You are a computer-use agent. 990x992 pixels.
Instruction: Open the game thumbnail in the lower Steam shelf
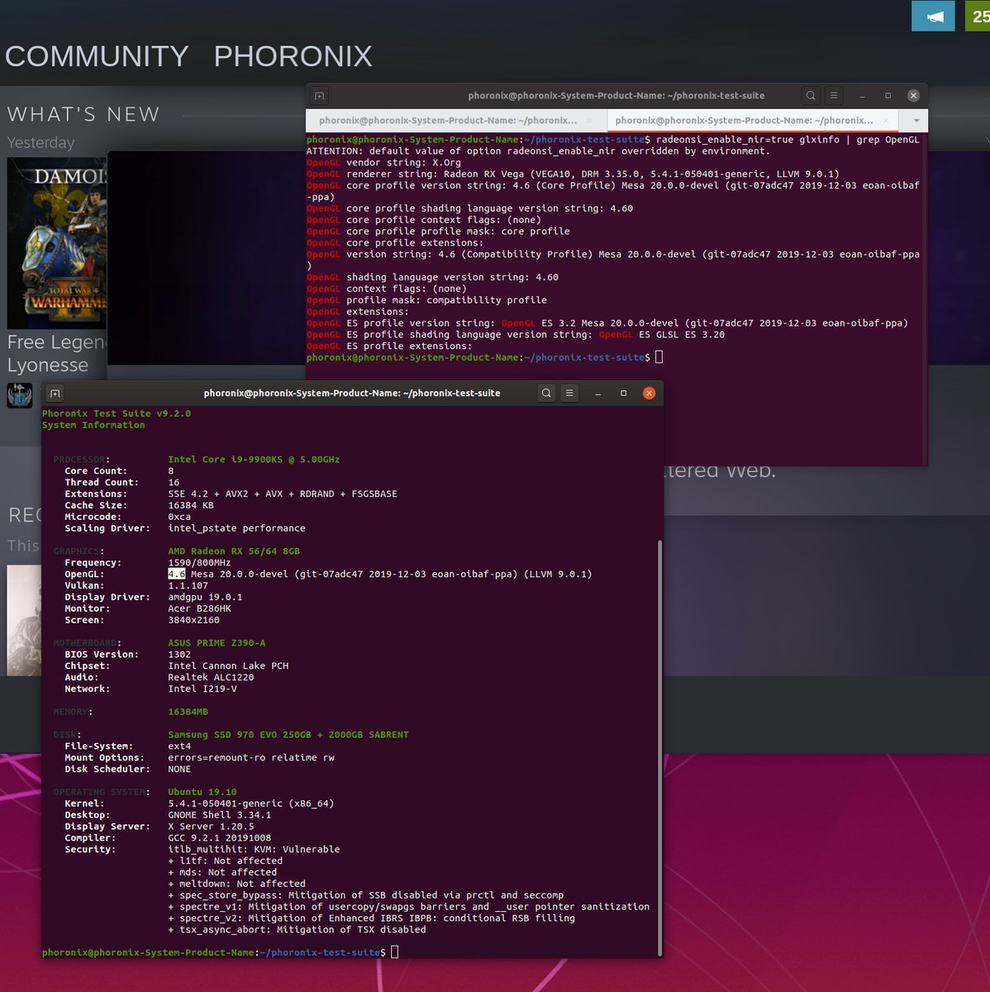(x=24, y=621)
